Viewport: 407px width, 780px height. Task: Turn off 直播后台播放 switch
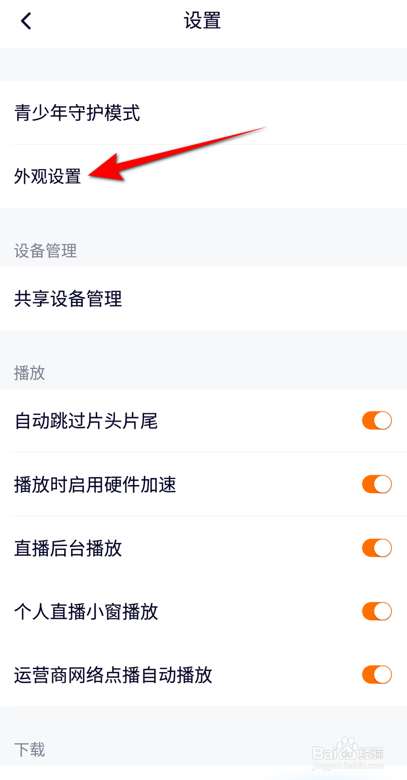(x=376, y=548)
